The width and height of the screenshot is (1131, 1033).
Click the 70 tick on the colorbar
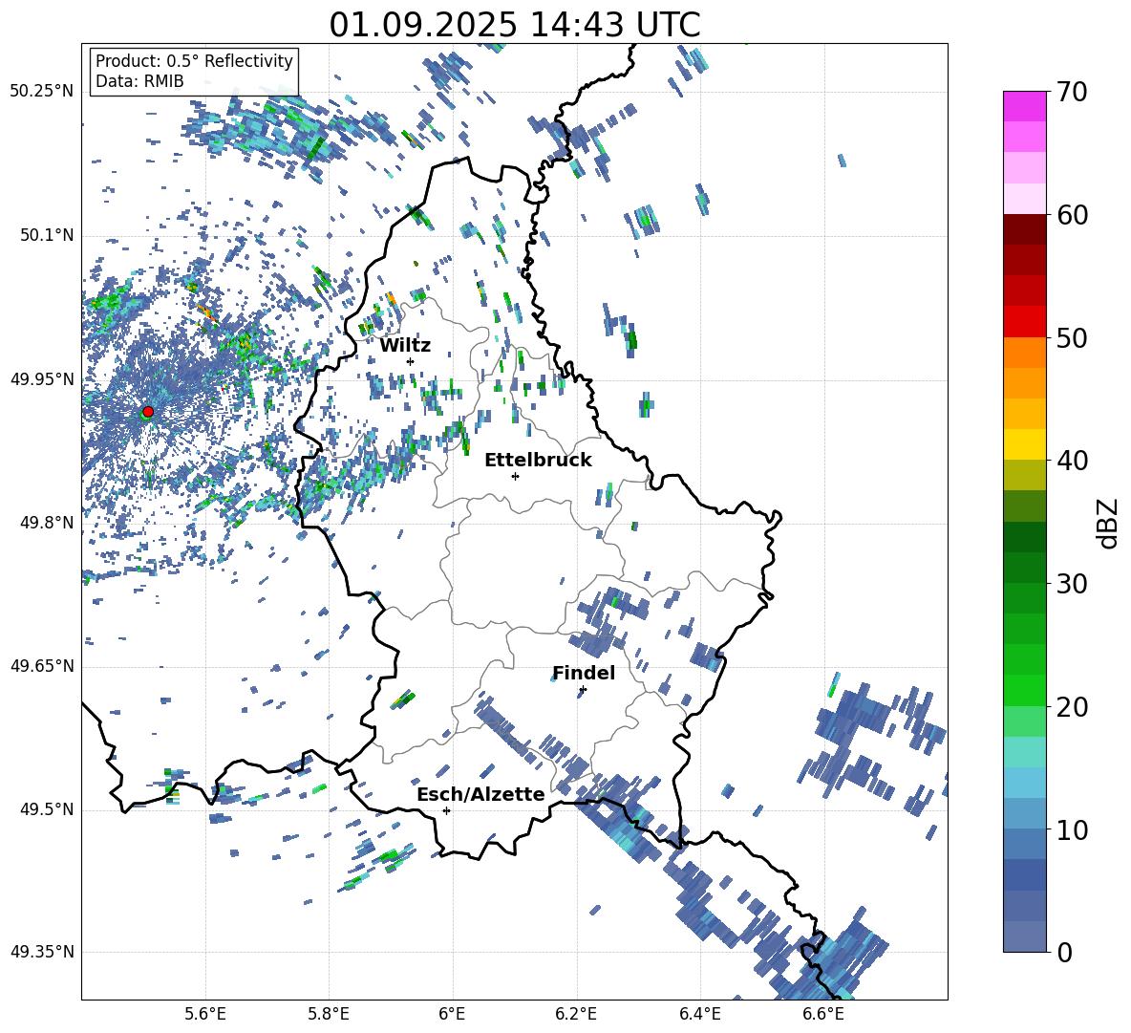pyautogui.click(x=1071, y=92)
